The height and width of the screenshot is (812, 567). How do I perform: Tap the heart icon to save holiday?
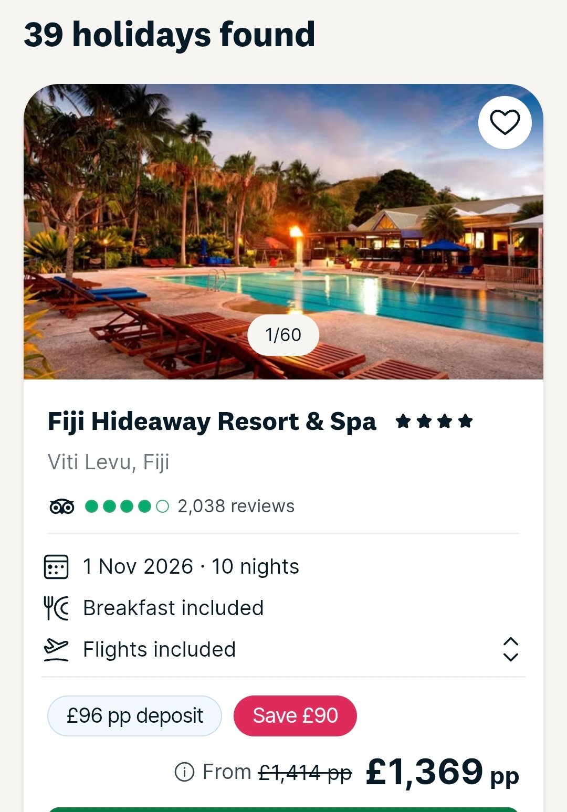pos(505,122)
